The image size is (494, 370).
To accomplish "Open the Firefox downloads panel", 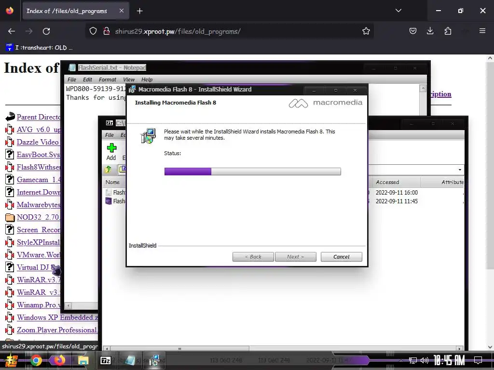I will point(430,31).
